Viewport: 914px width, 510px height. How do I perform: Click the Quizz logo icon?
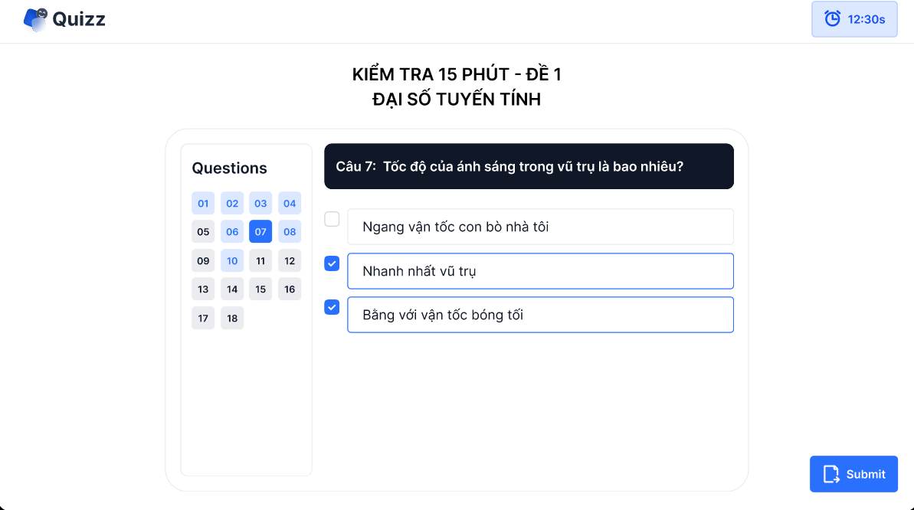pyautogui.click(x=35, y=19)
